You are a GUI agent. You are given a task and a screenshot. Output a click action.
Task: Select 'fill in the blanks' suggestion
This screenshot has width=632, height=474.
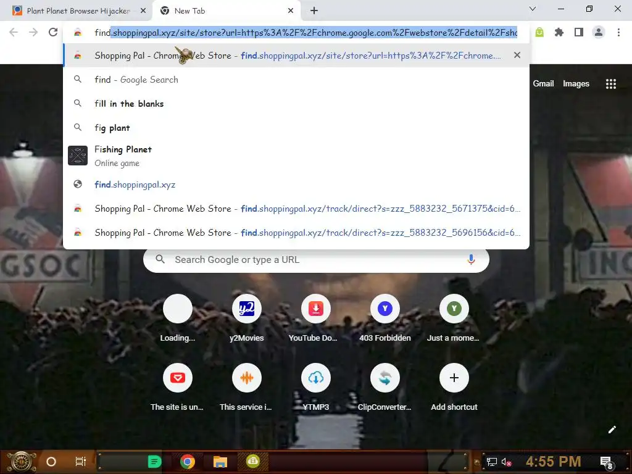point(296,104)
